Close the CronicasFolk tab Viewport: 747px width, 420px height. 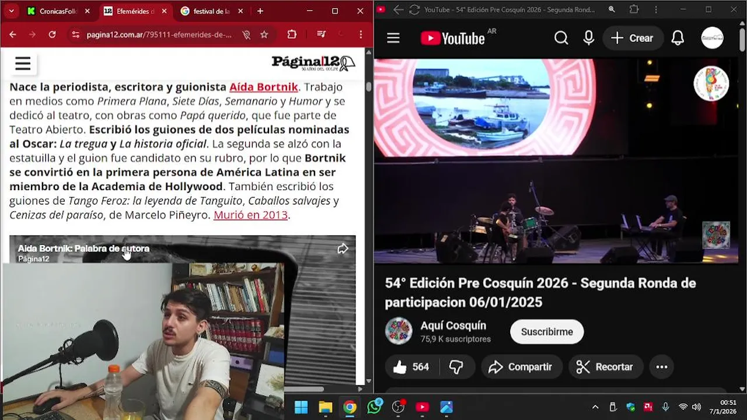tap(87, 11)
